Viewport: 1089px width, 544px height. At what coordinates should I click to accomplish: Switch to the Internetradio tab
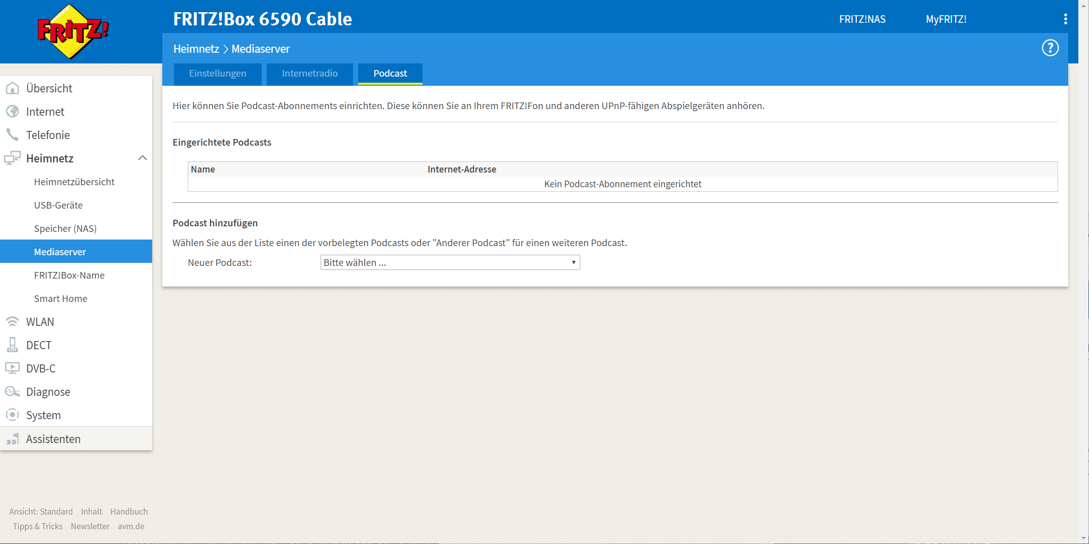point(309,74)
